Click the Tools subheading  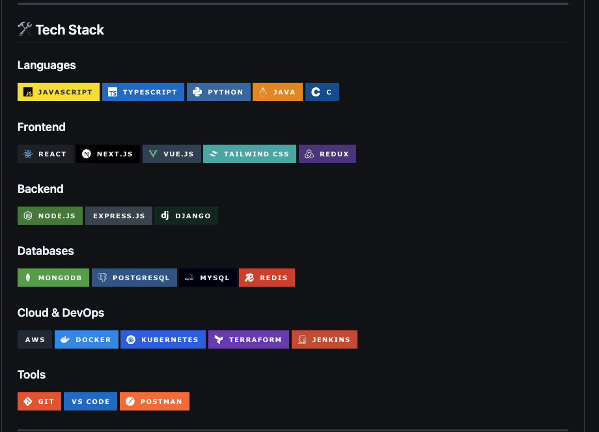coord(32,375)
